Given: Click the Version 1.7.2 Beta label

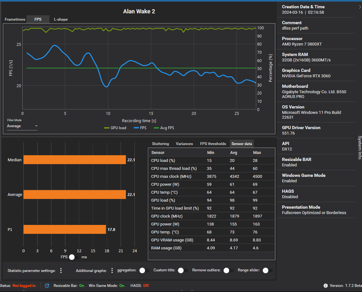Looking at the screenshot, I should [x=346, y=286].
